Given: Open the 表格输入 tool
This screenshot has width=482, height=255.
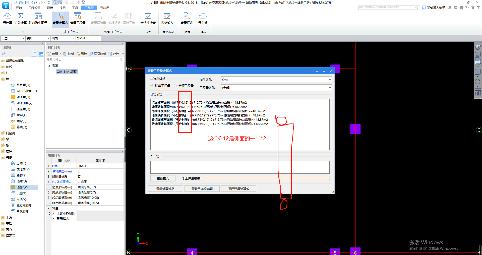Looking at the screenshot, I should point(167,19).
